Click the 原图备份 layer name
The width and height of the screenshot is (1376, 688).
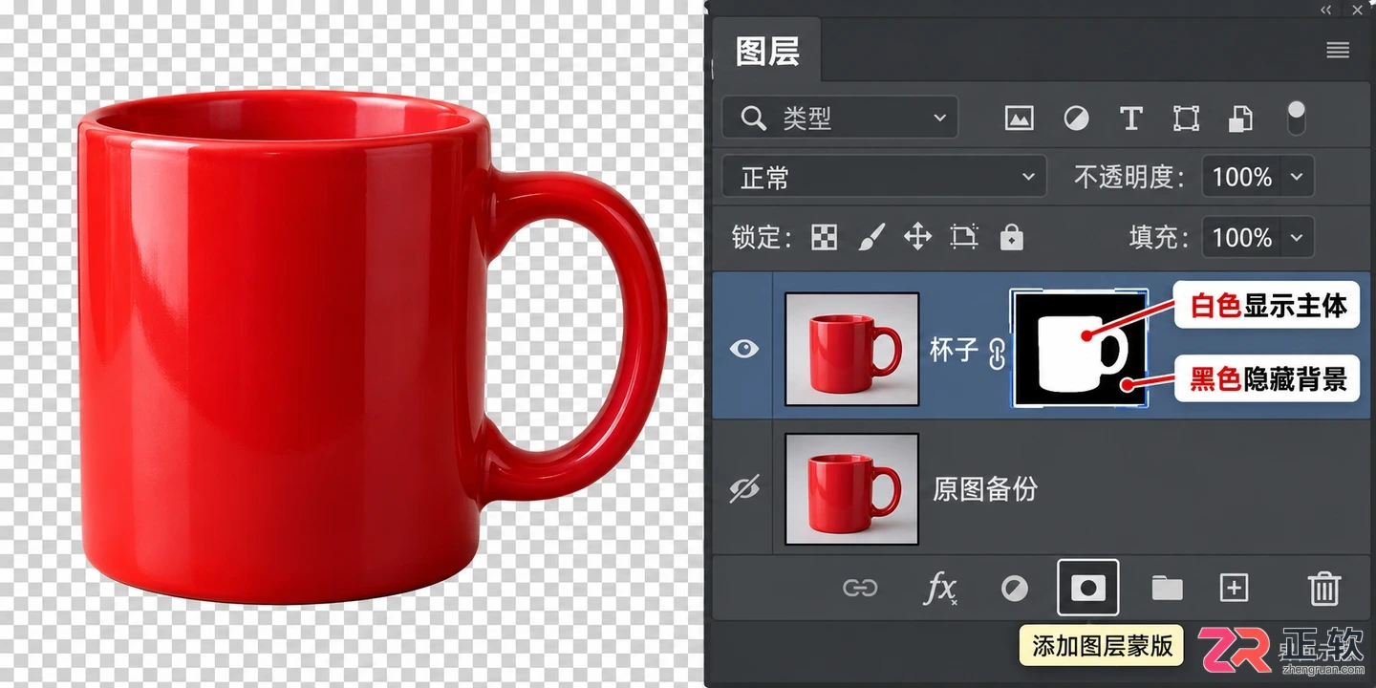(x=985, y=489)
